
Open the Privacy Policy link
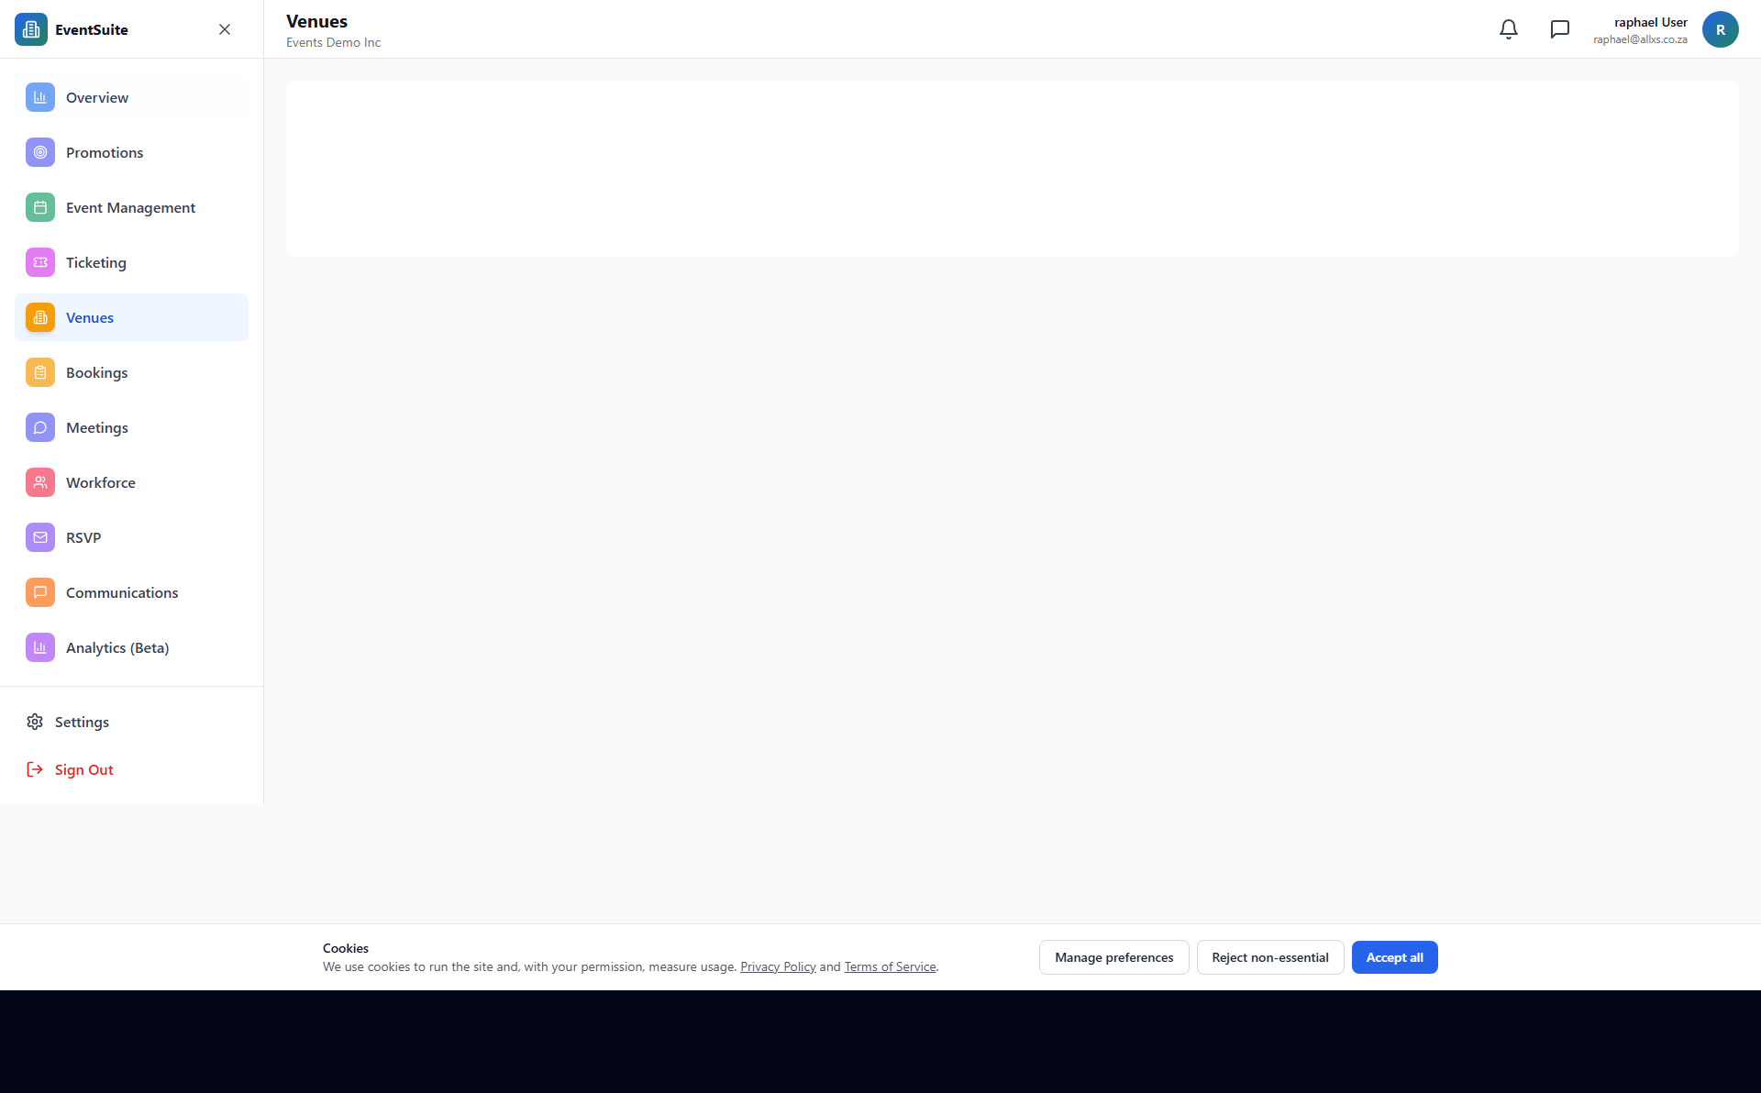click(778, 967)
